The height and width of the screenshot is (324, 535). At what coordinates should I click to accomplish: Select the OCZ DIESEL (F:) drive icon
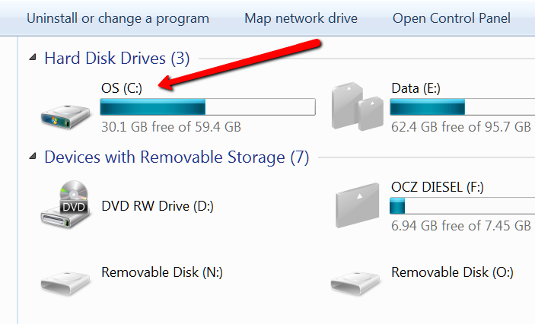[357, 205]
